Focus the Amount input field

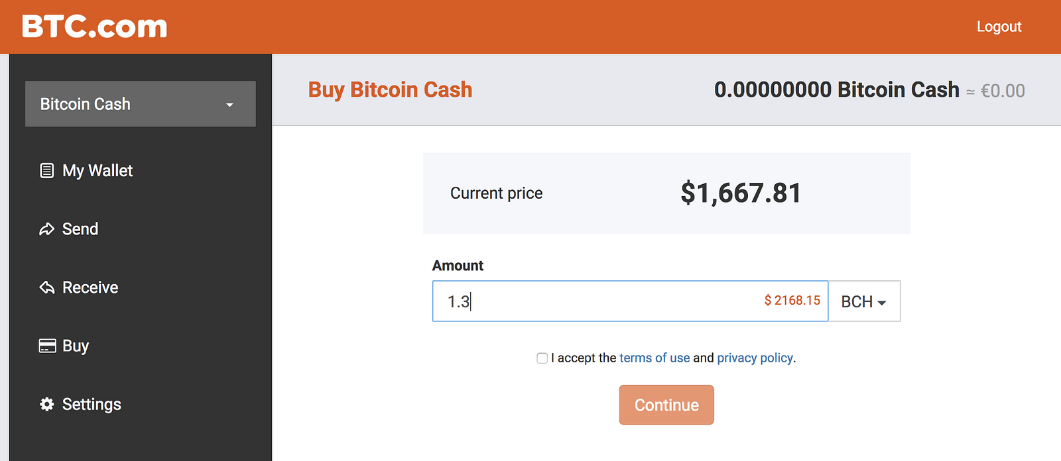point(597,301)
